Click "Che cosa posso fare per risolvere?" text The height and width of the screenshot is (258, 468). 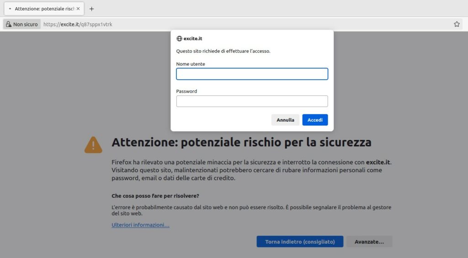(155, 196)
